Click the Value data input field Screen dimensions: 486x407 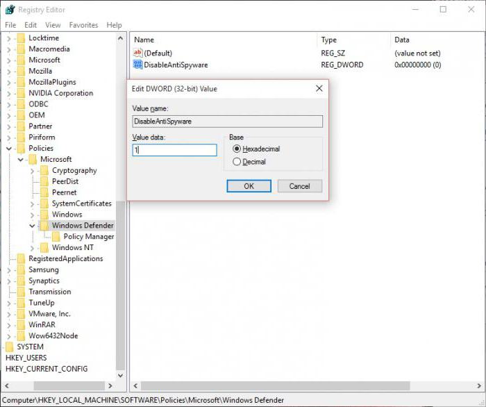[174, 150]
